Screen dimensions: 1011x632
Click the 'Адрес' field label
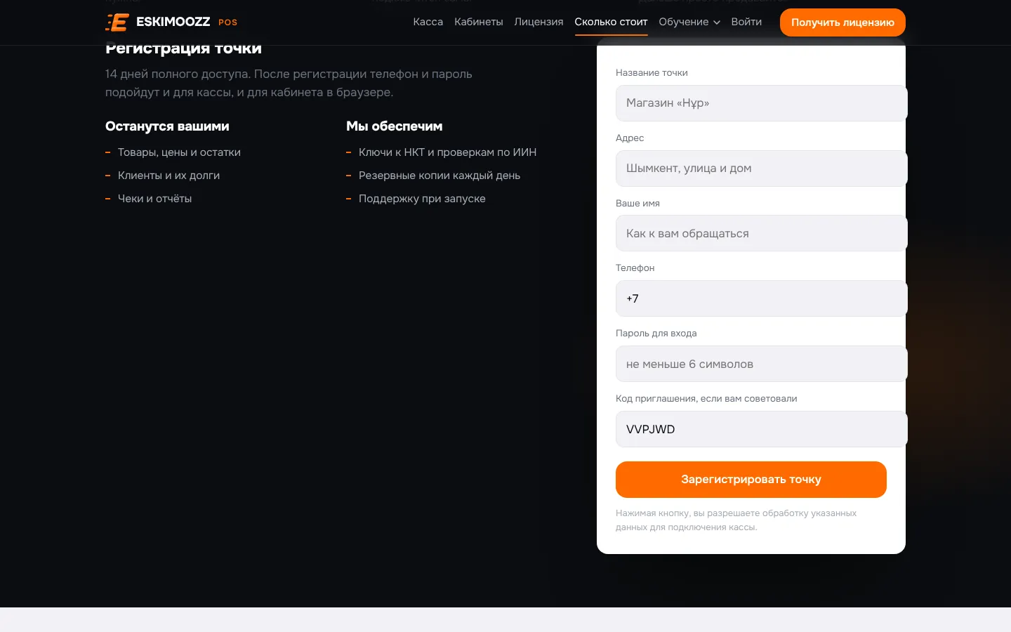[x=630, y=138]
